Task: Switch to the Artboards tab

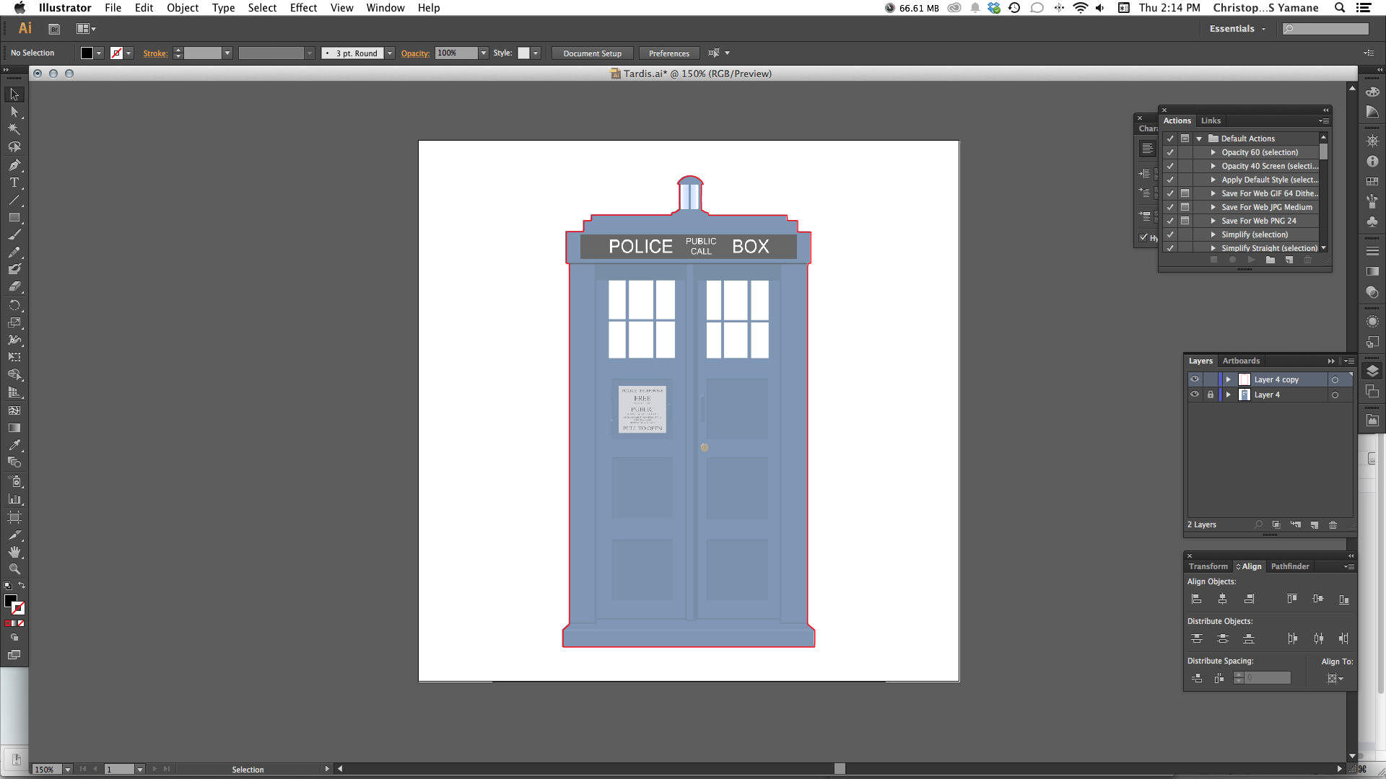Action: [1241, 361]
